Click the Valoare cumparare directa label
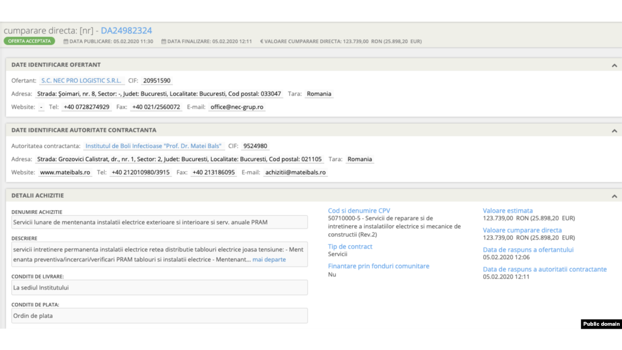The image size is (622, 350). coord(522,230)
